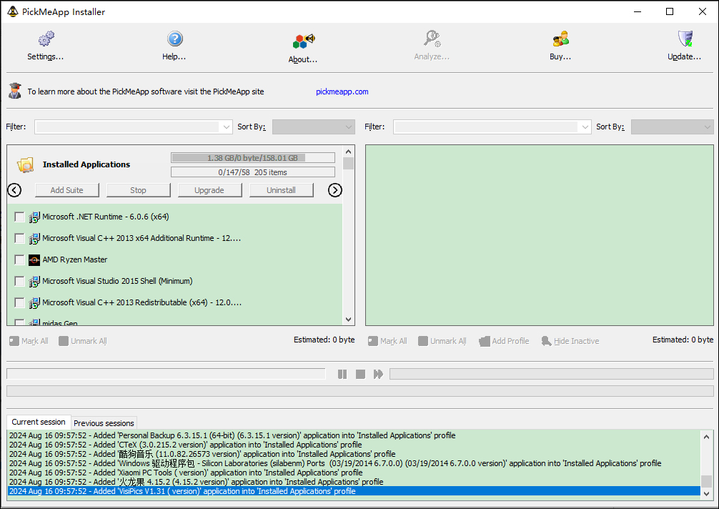Click the Upgrade button

coord(209,190)
